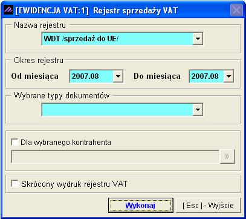Click the application icon in the title bar
This screenshot has height=219, width=246.
pos(8,10)
